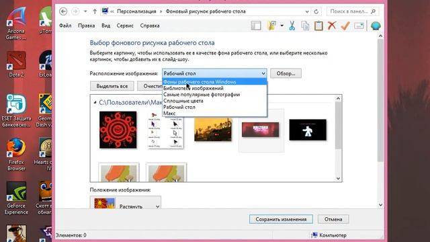Screen dimensions: 430x242
Task: Click the blue globe toolbar icon
Action: pyautogui.click(x=376, y=26)
